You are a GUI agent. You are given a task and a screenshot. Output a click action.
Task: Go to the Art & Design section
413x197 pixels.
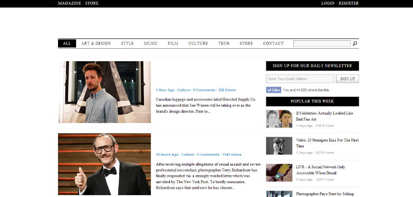pyautogui.click(x=96, y=44)
